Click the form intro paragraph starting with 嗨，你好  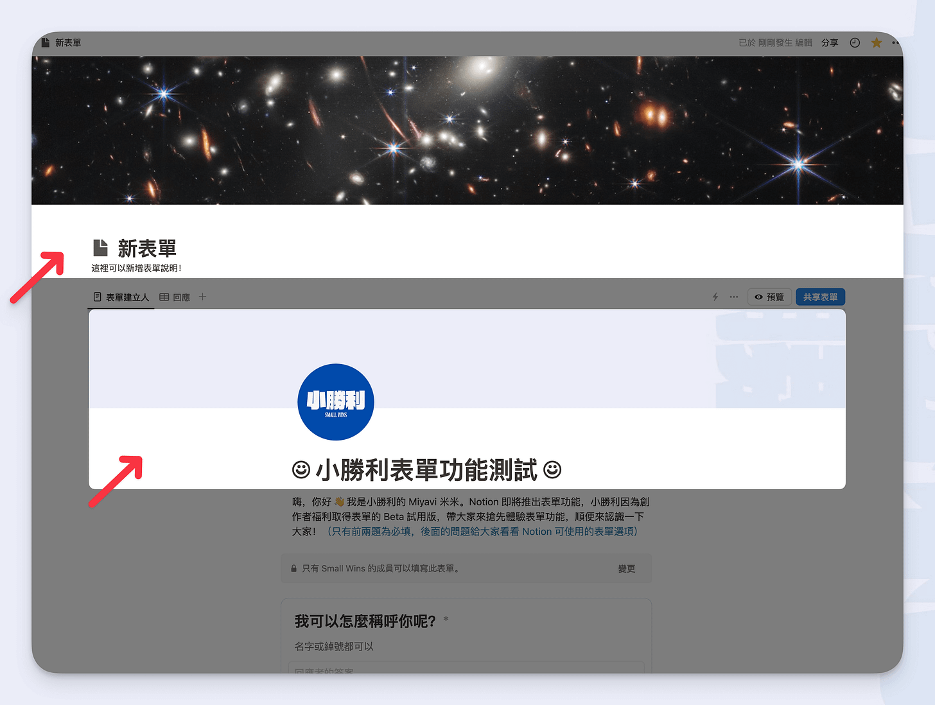click(x=471, y=516)
